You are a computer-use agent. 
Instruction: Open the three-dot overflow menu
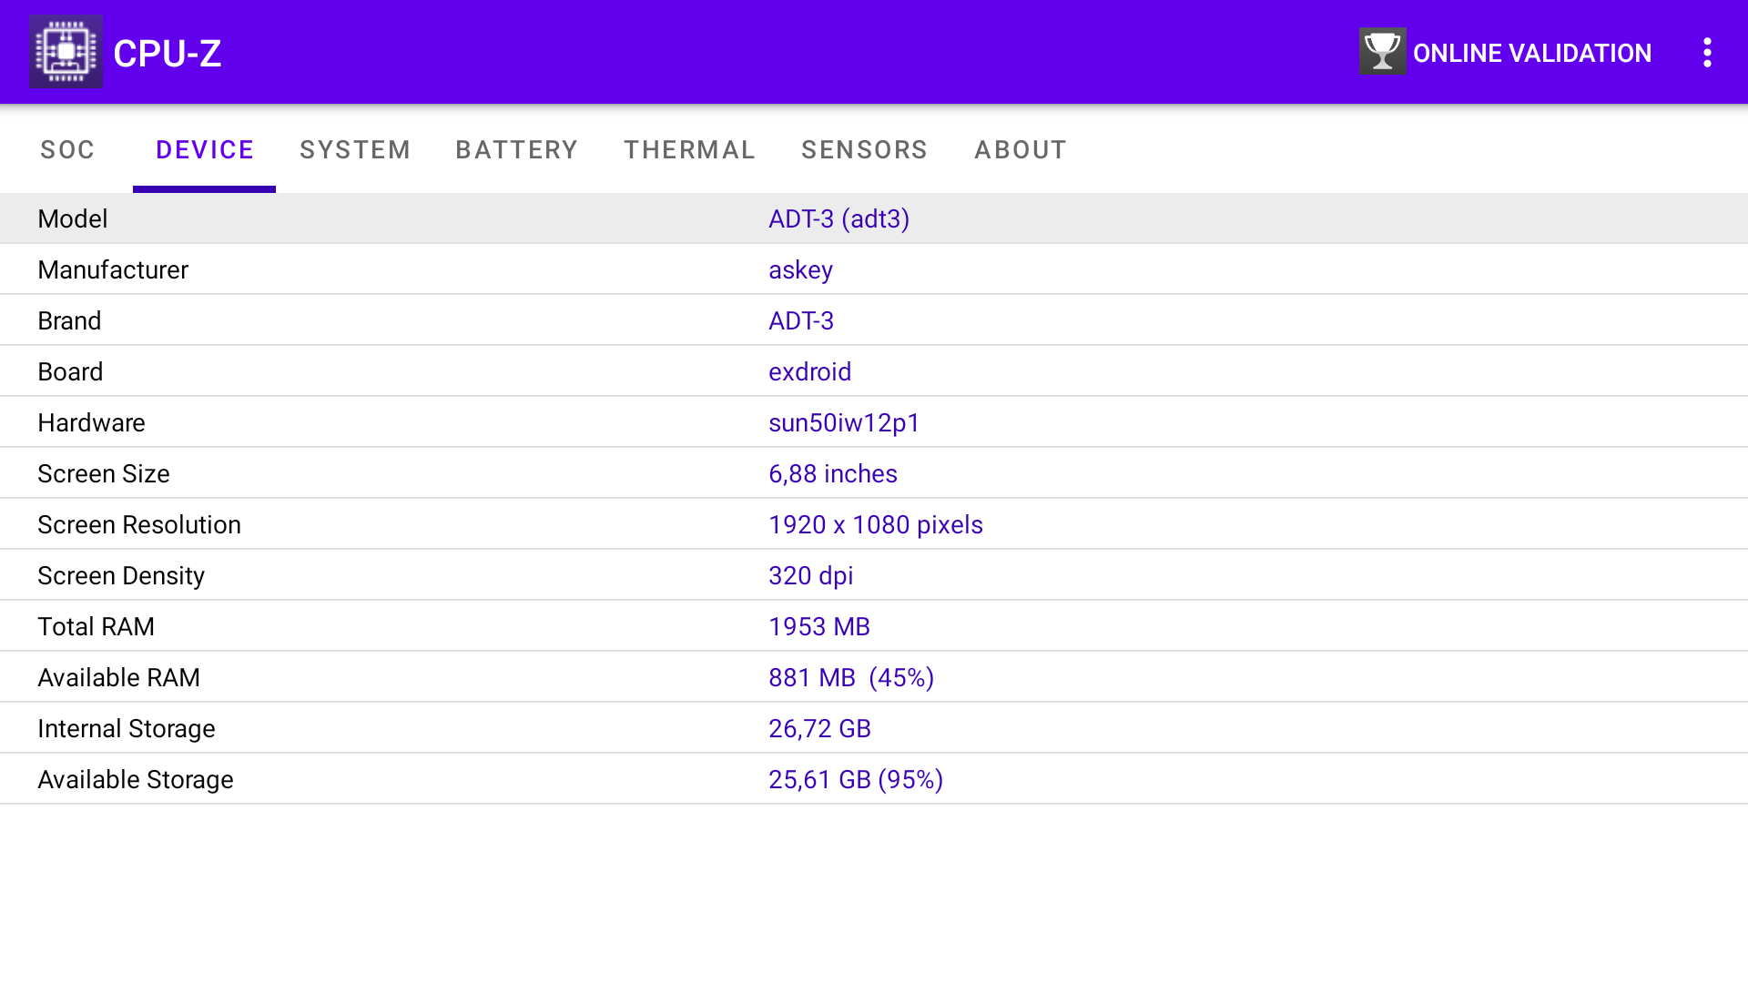point(1707,53)
